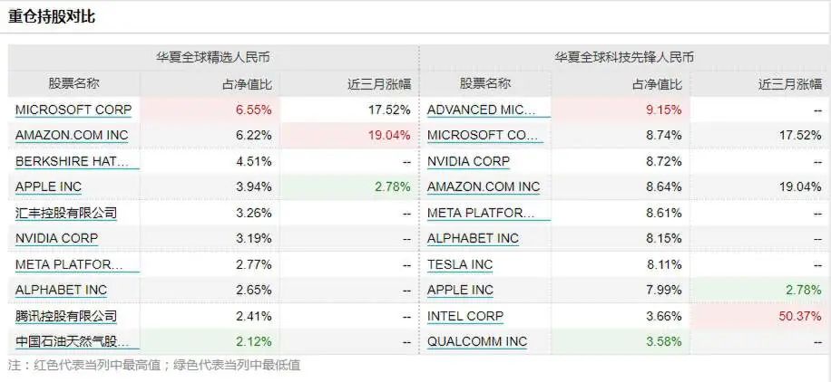831x382 pixels.
Task: Open the QUALCOMM INC stock link
Action: point(477,342)
